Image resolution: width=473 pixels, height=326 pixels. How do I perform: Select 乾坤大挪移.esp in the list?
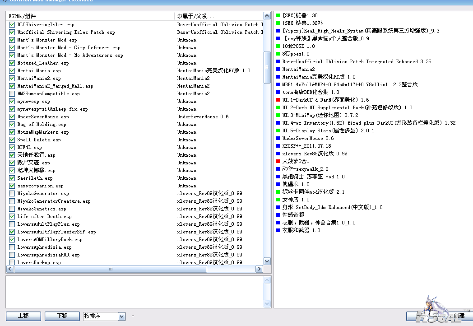coord(36,170)
